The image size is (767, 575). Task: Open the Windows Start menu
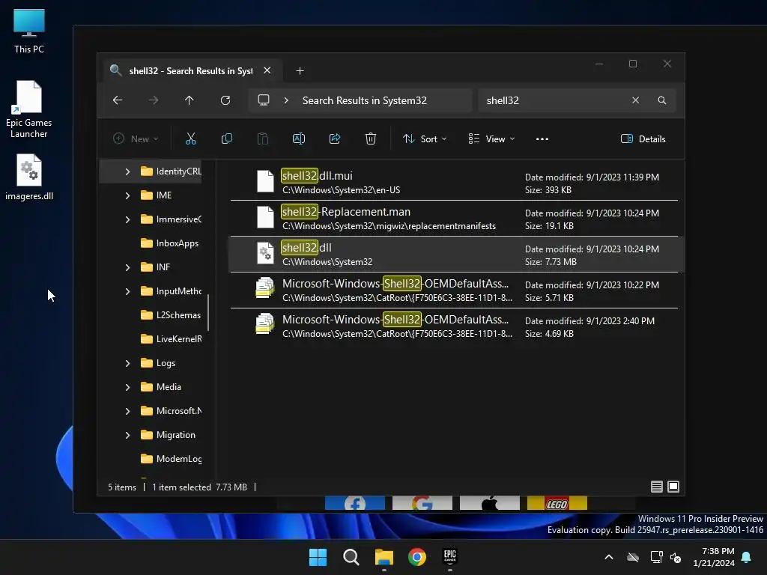point(318,557)
